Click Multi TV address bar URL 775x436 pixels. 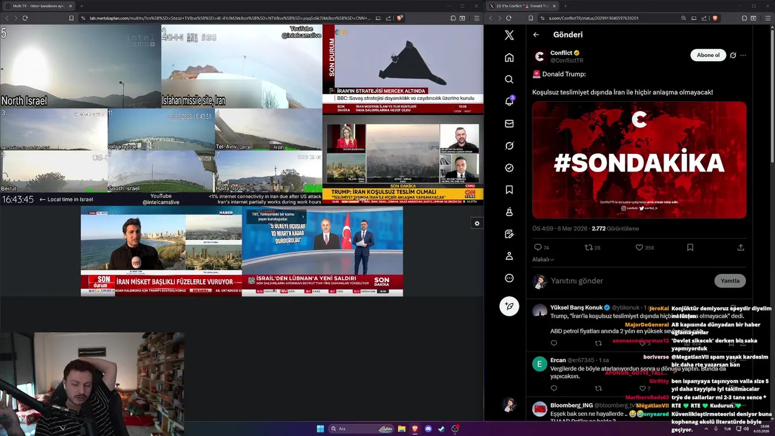pos(230,18)
